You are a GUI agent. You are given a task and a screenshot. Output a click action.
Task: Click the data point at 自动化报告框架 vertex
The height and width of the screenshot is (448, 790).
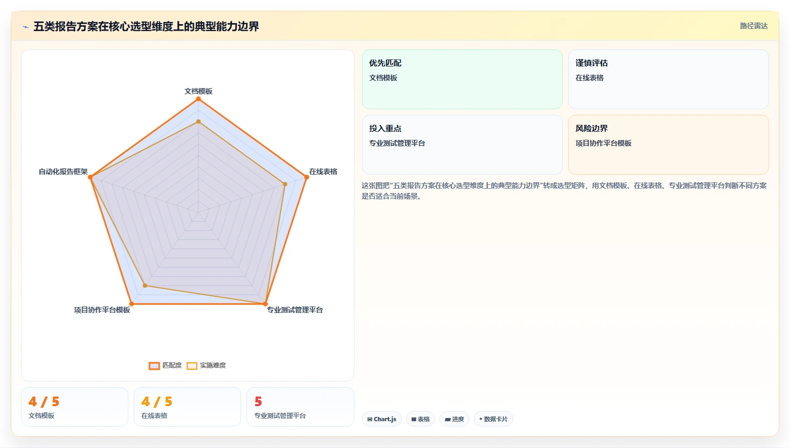(x=91, y=177)
